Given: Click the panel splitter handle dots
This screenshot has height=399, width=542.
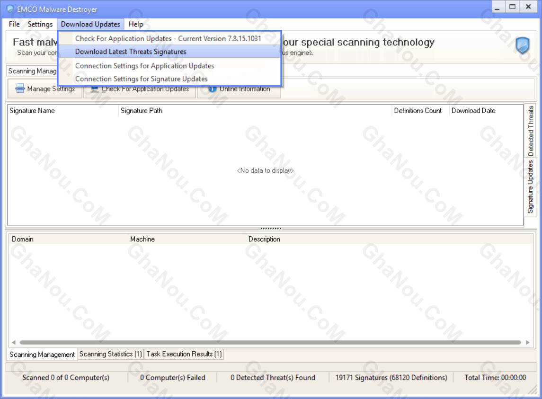Looking at the screenshot, I should click(271, 229).
